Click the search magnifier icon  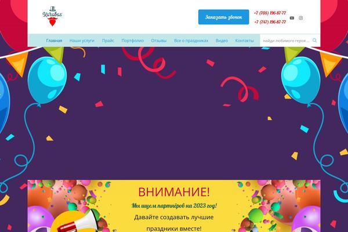314,40
